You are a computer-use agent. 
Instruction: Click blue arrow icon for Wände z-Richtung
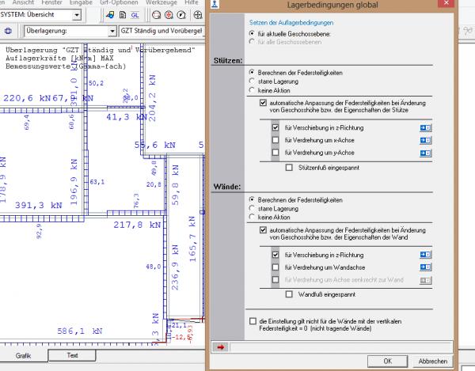click(x=425, y=255)
